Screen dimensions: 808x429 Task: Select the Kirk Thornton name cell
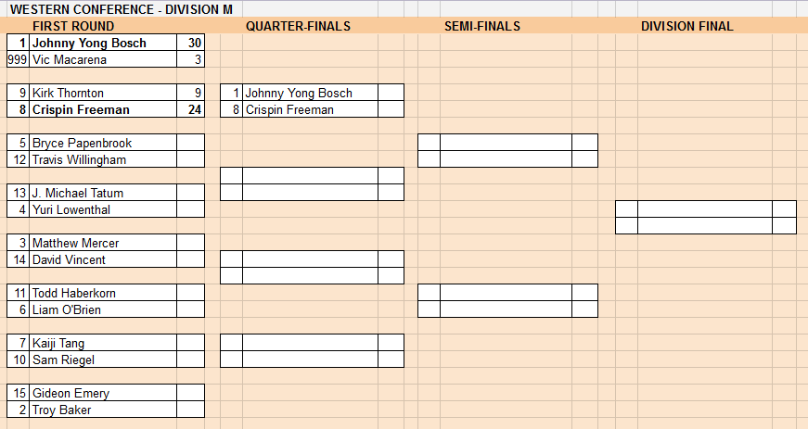point(103,93)
